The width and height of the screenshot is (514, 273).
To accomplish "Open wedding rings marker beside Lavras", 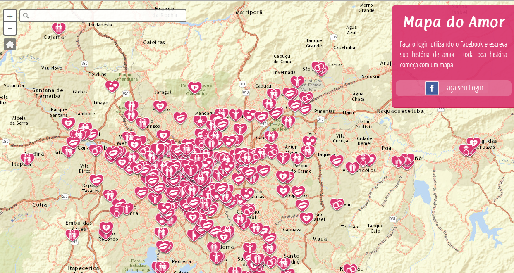I will tap(318, 67).
